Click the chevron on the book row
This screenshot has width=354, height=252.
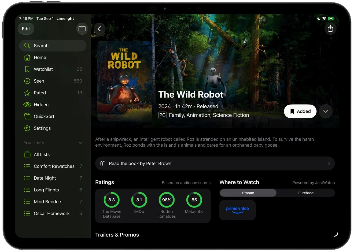(x=329, y=164)
